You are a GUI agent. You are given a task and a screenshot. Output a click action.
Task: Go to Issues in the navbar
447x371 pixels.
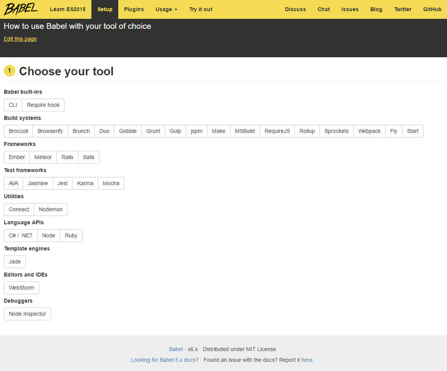click(350, 9)
